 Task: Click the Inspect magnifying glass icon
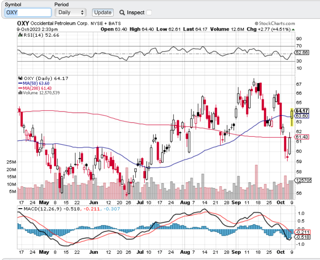click(122, 12)
